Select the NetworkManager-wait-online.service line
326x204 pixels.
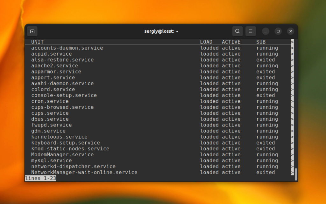click(x=84, y=172)
